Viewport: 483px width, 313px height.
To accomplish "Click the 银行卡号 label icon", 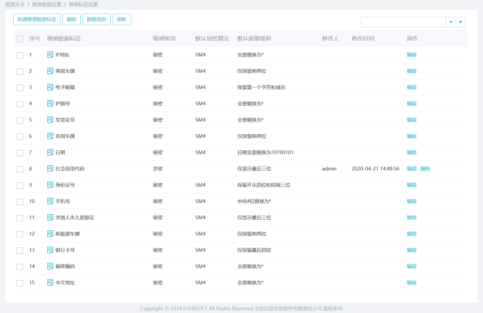I will (50, 250).
